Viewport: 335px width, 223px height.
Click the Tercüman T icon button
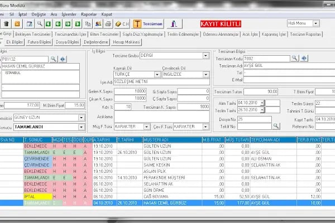tap(148, 23)
